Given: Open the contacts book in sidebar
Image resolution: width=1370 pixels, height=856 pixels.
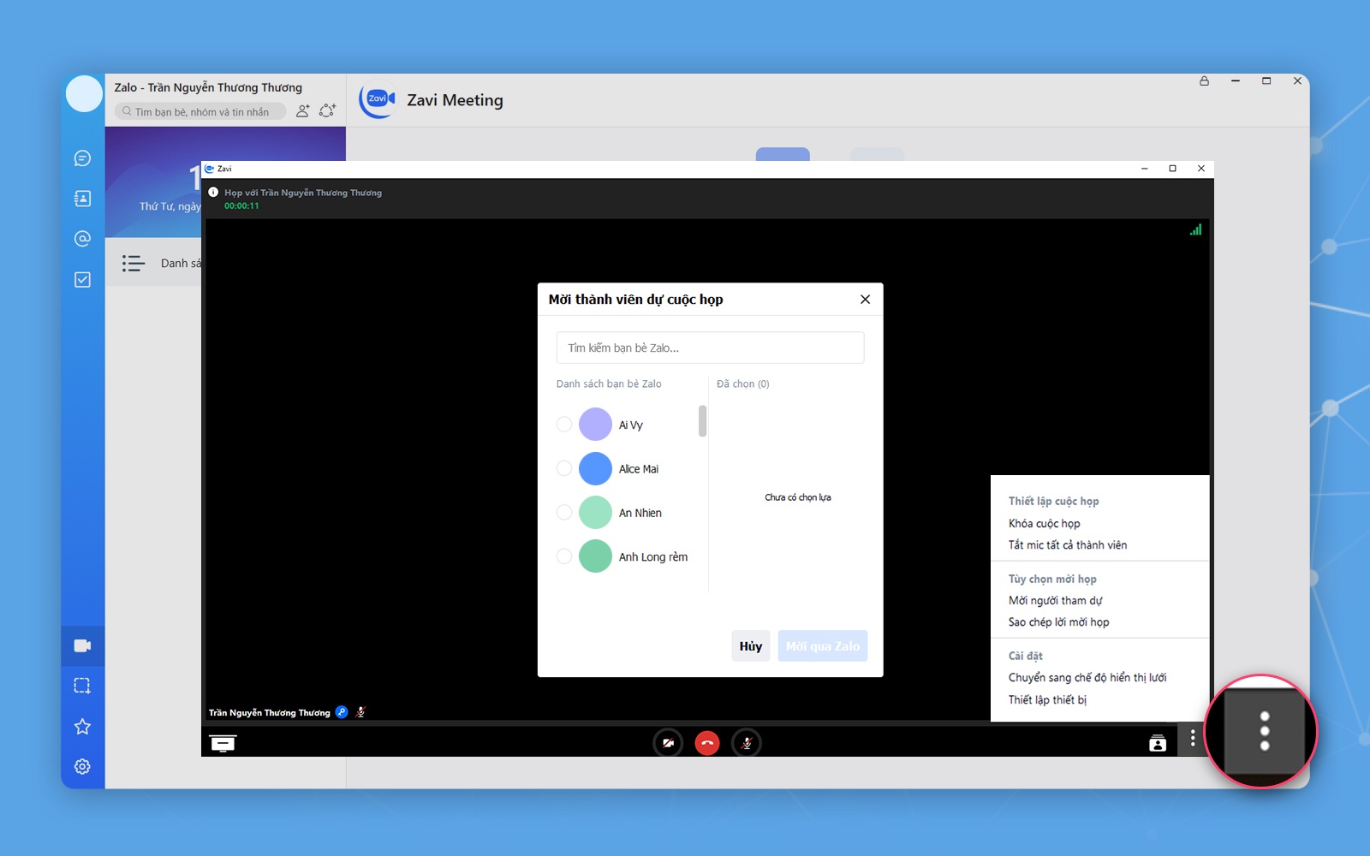Looking at the screenshot, I should (x=82, y=199).
